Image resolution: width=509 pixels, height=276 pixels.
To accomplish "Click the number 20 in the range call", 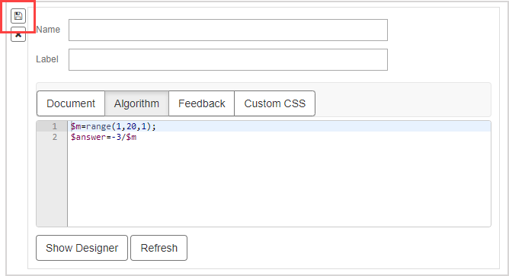I will coord(131,126).
